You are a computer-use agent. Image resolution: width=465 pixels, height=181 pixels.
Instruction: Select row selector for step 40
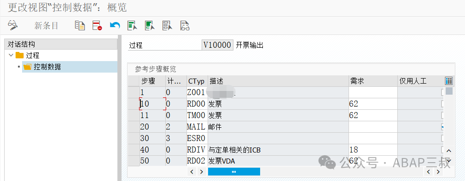(134, 150)
